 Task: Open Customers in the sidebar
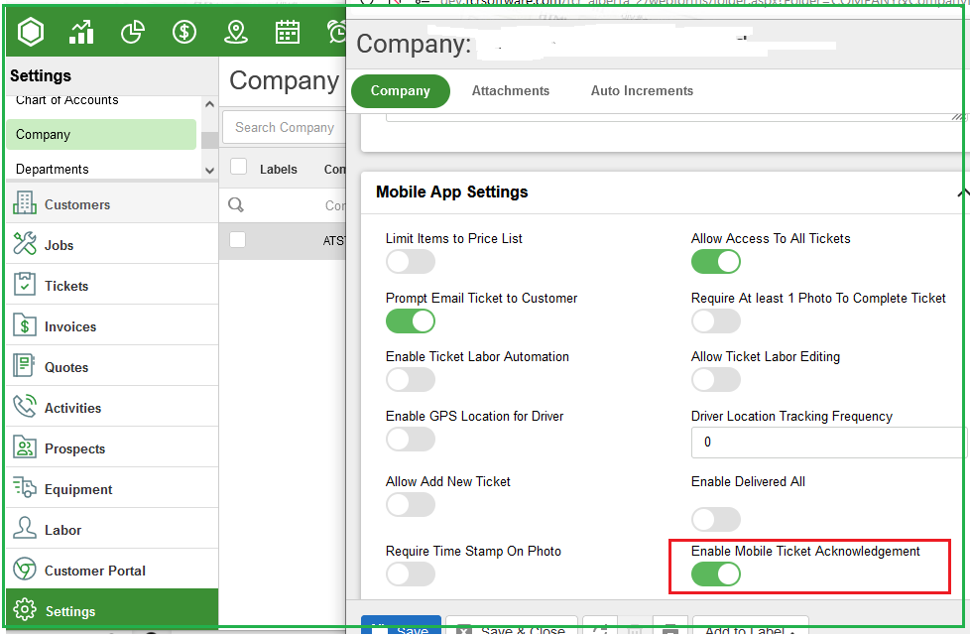pyautogui.click(x=112, y=203)
